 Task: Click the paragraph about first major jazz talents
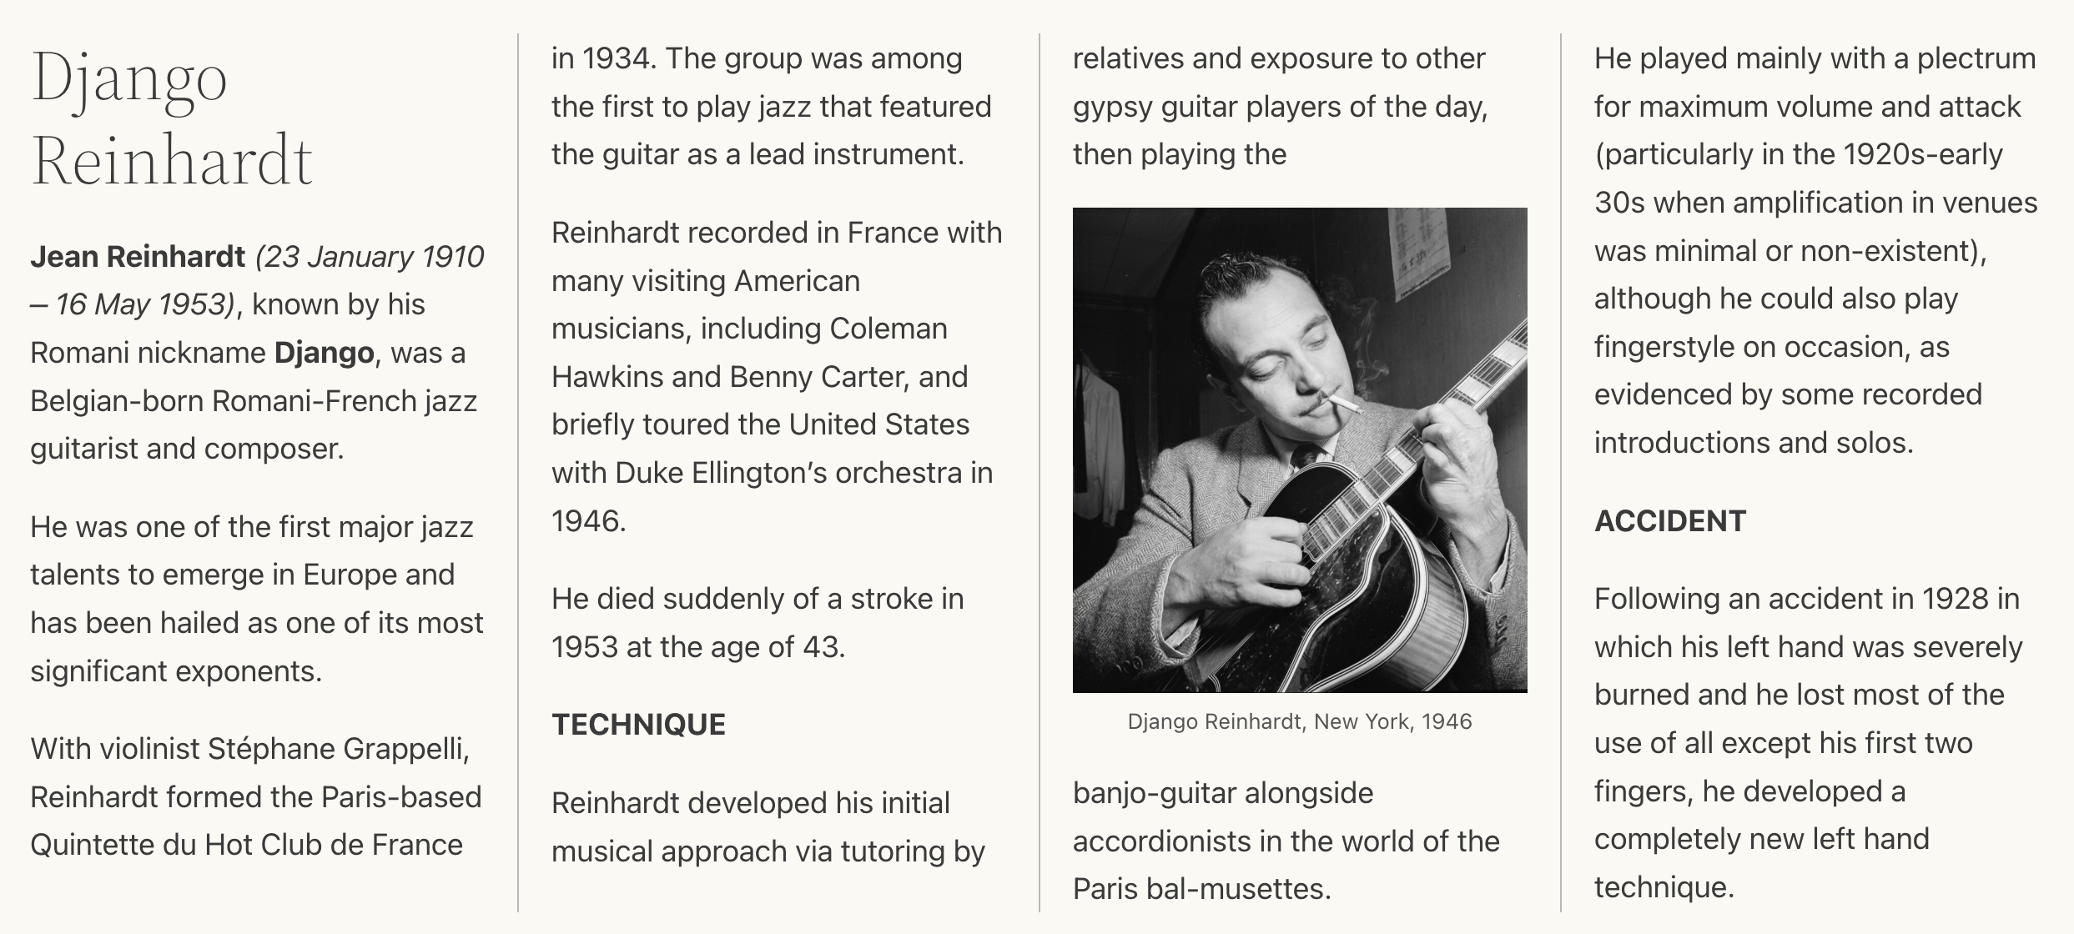pos(256,599)
